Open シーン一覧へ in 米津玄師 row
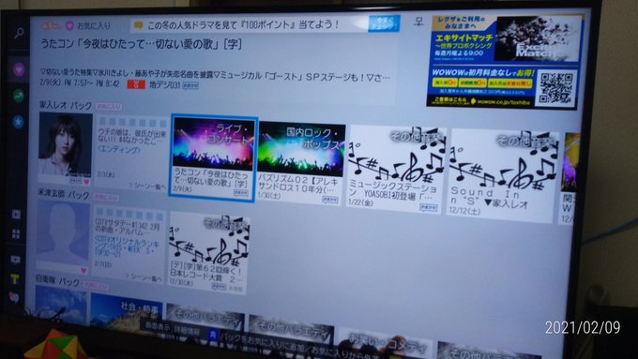 [x=144, y=278]
